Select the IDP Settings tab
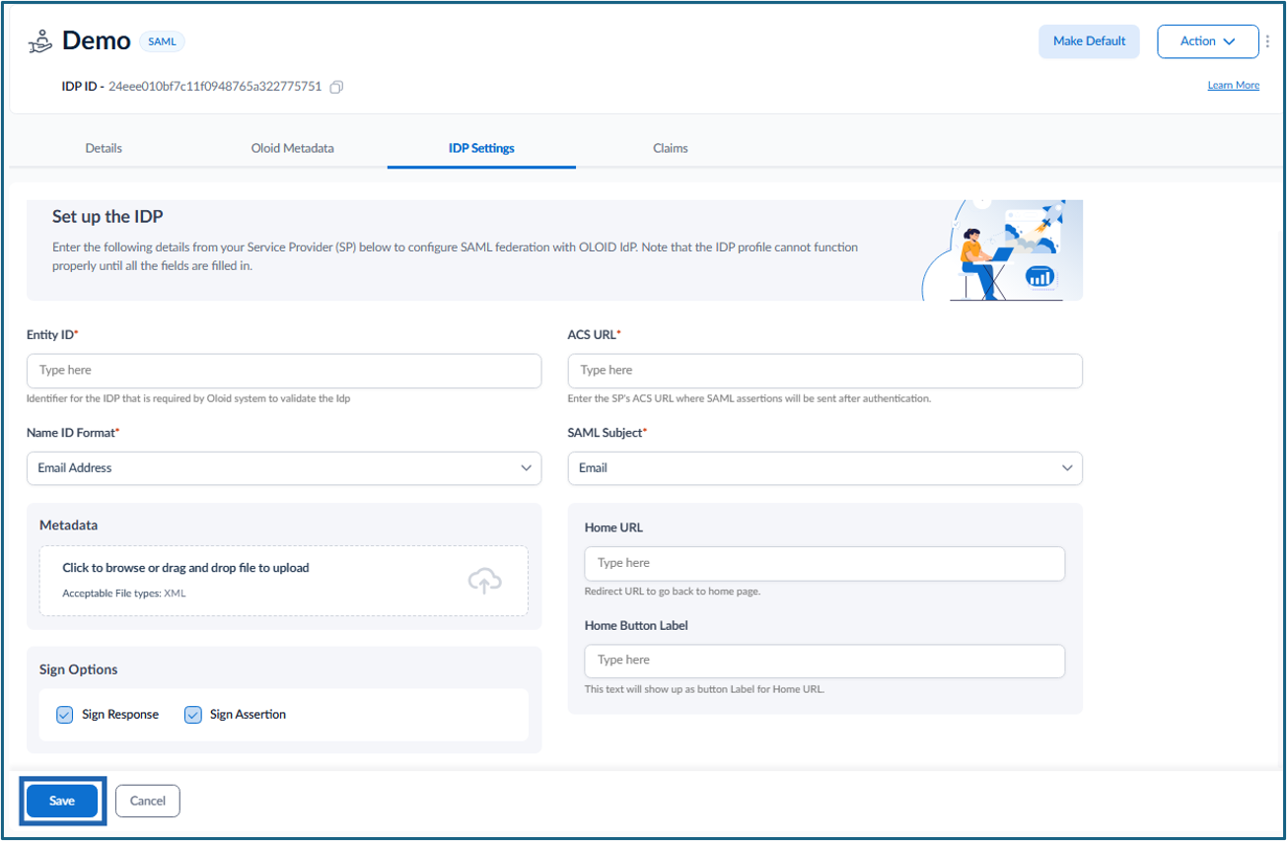Screen dimensions: 1287x841 481,148
